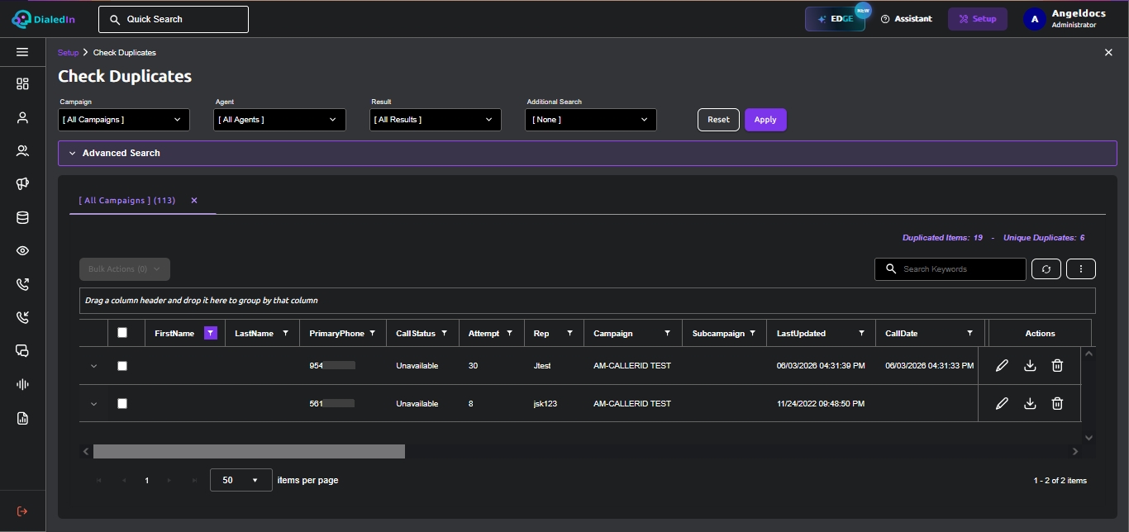Open the user group icon in sidebar
This screenshot has height=532, width=1129.
22,151
